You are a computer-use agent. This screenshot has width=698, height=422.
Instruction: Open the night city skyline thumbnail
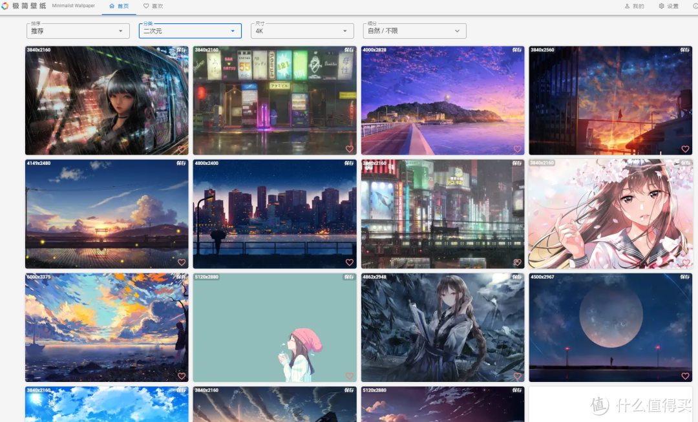275,214
